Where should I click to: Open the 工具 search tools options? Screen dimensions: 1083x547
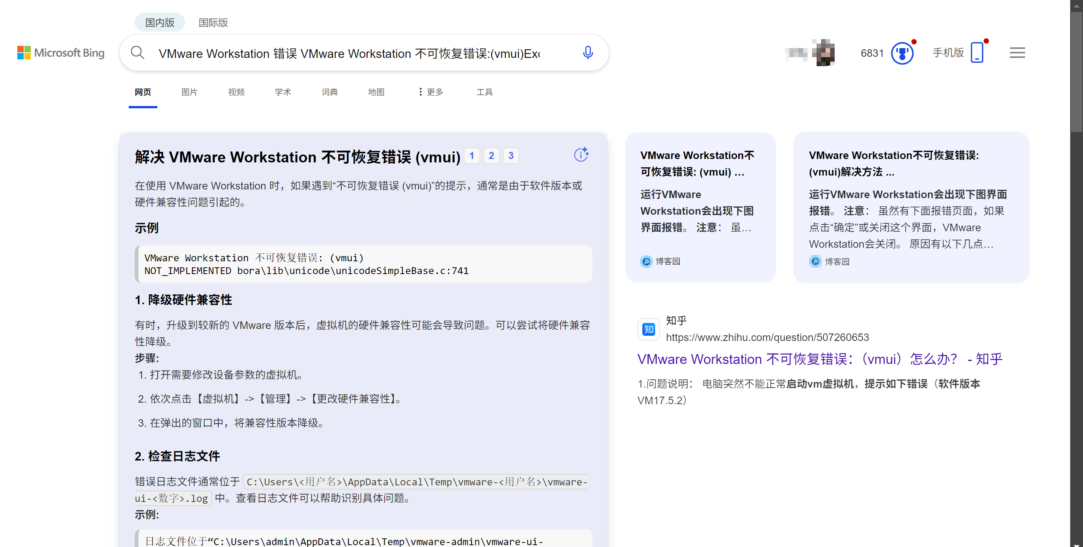tap(484, 92)
